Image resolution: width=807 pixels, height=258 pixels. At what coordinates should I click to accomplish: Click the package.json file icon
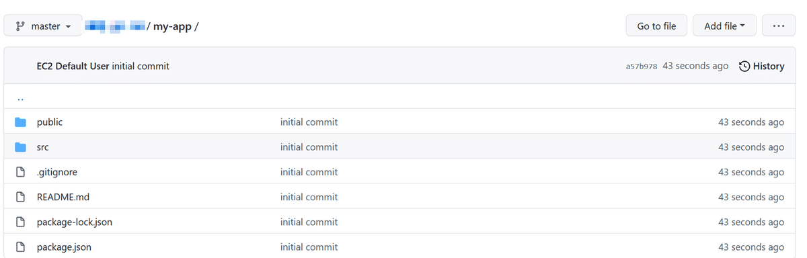point(21,247)
